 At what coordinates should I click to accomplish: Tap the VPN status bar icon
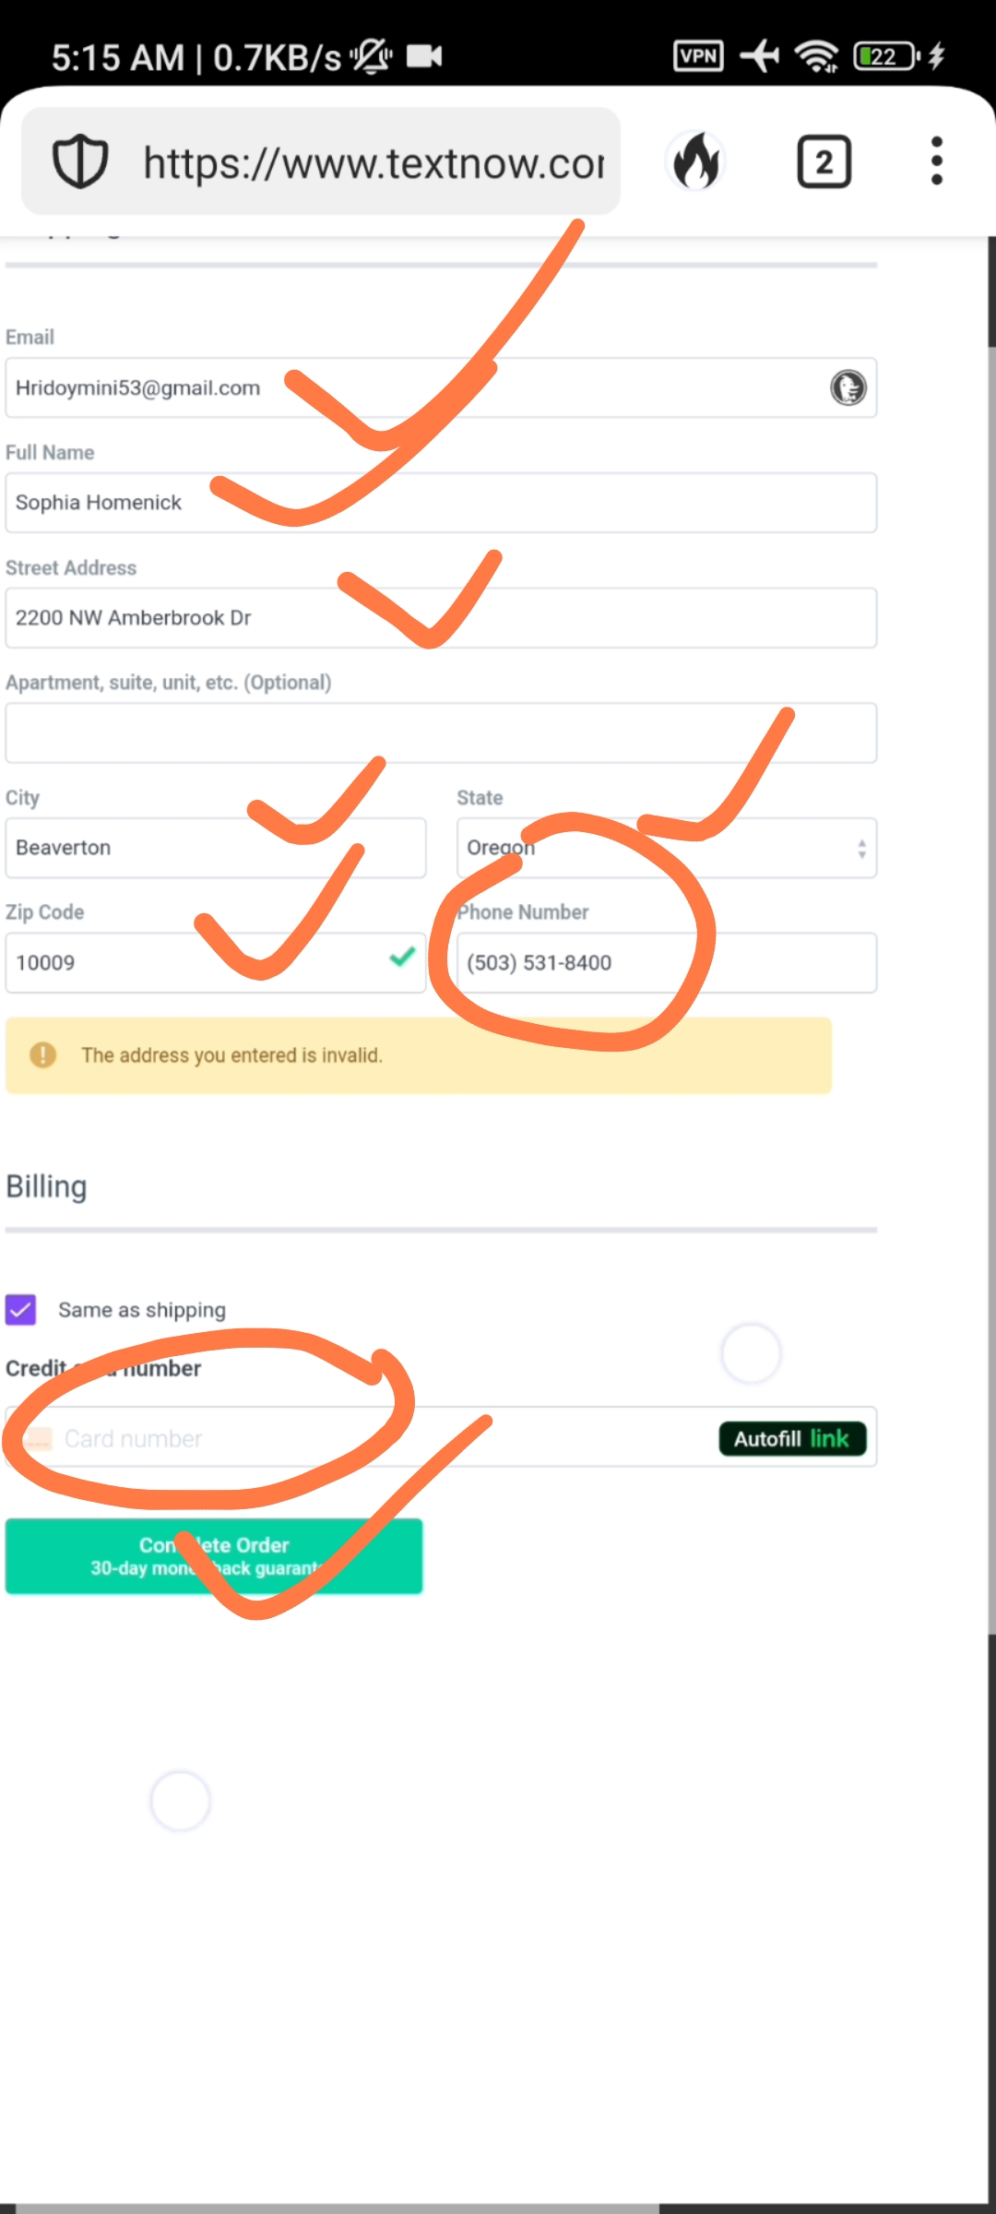(x=698, y=56)
